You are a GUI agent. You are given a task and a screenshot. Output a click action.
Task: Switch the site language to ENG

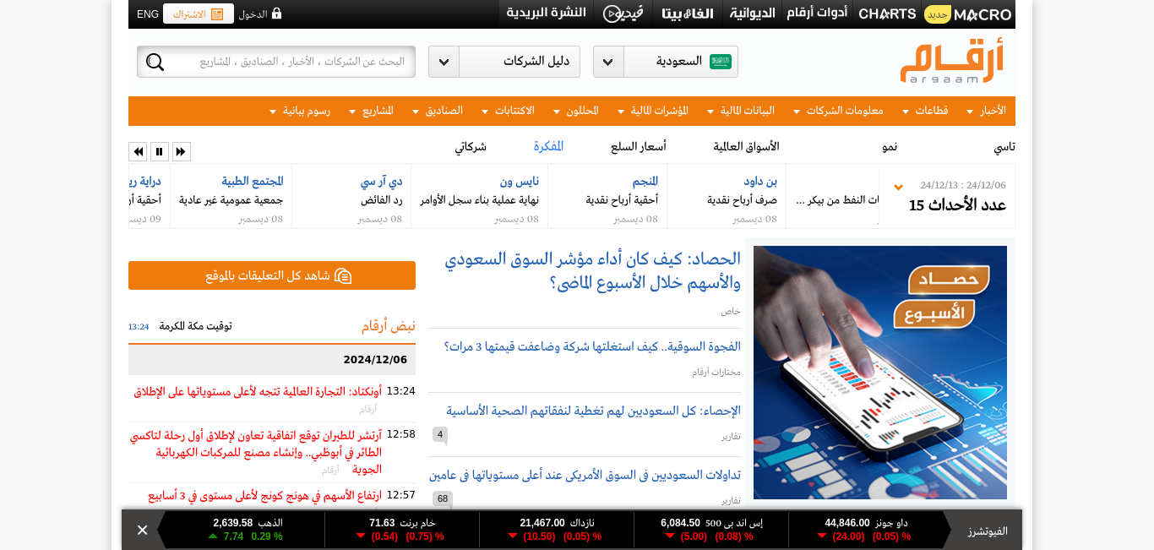coord(148,14)
